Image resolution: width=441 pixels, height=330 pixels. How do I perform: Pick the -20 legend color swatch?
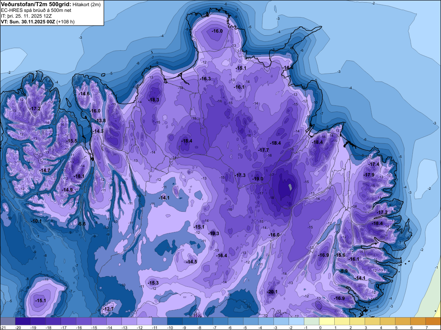tap(23, 321)
